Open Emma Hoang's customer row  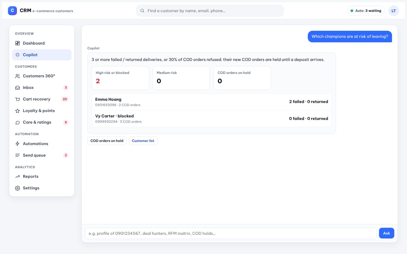tap(212, 102)
